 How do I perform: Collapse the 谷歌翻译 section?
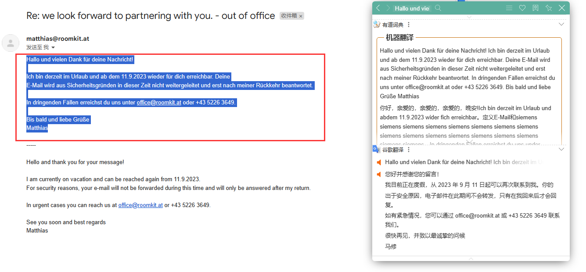pyautogui.click(x=561, y=150)
